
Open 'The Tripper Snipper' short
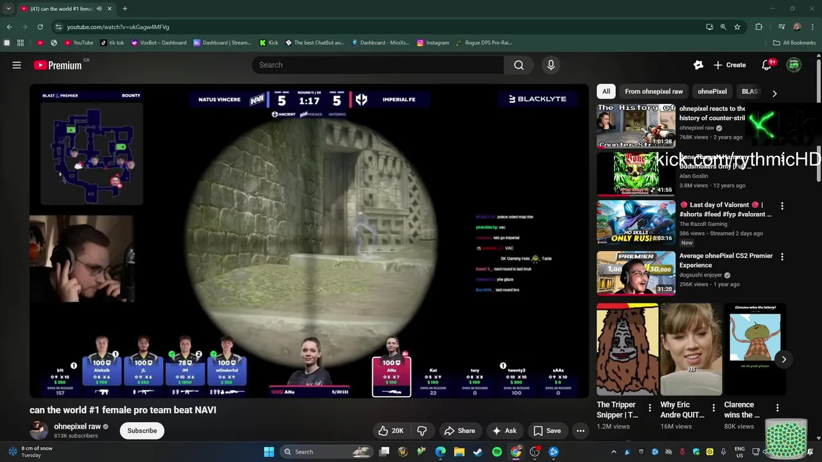pyautogui.click(x=627, y=349)
